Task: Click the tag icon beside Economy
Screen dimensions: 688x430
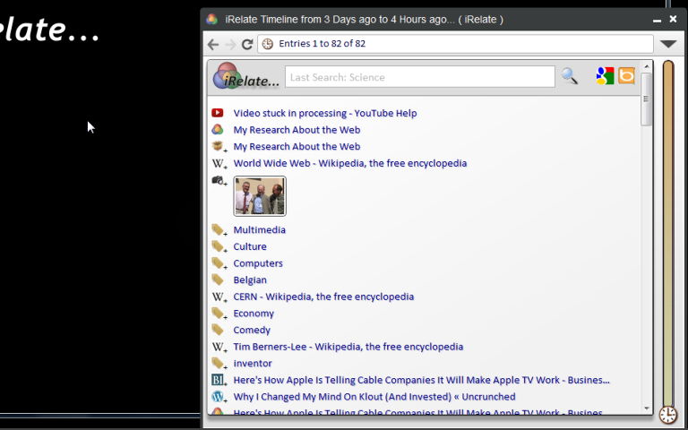Action: [219, 314]
